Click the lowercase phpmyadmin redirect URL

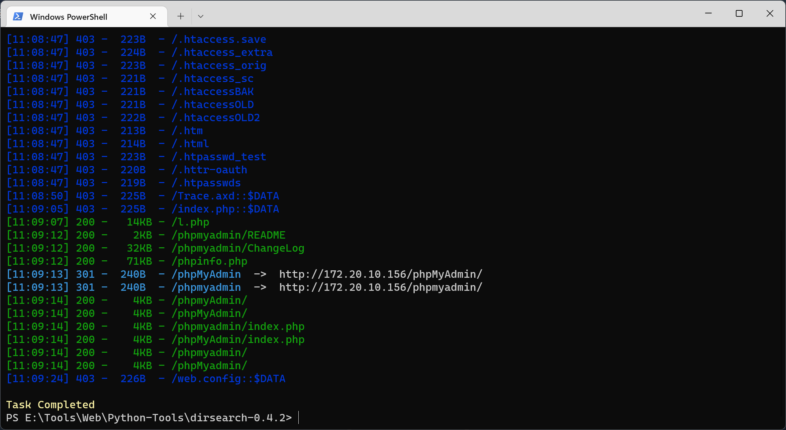click(x=380, y=287)
